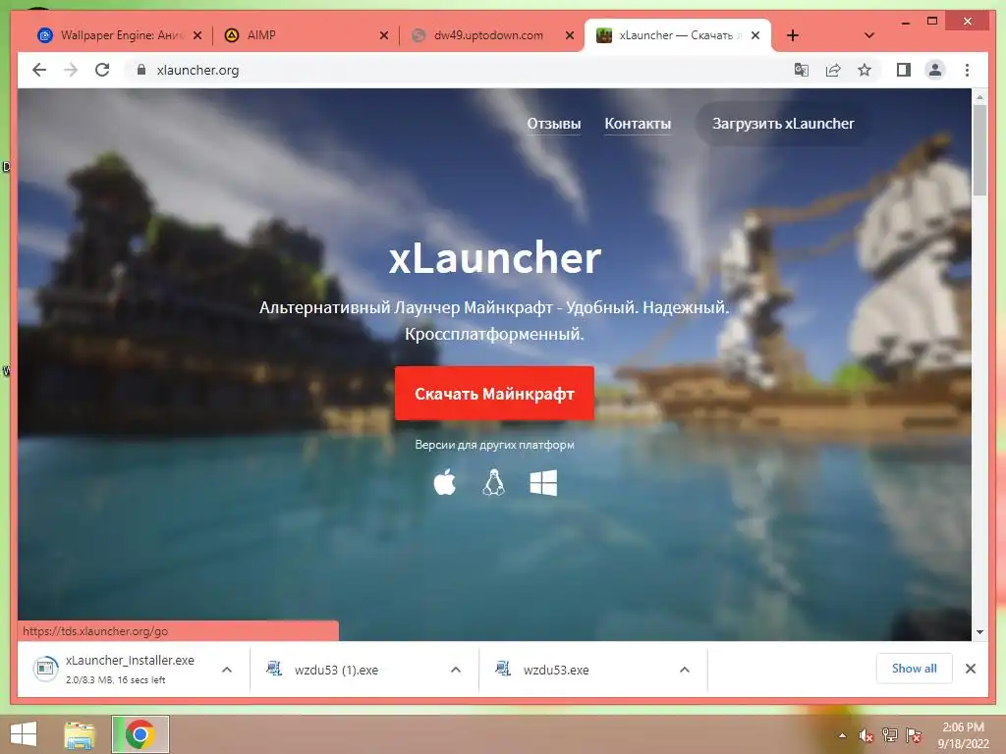This screenshot has height=754, width=1006.
Task: Show hidden system tray icons
Action: (x=842, y=735)
